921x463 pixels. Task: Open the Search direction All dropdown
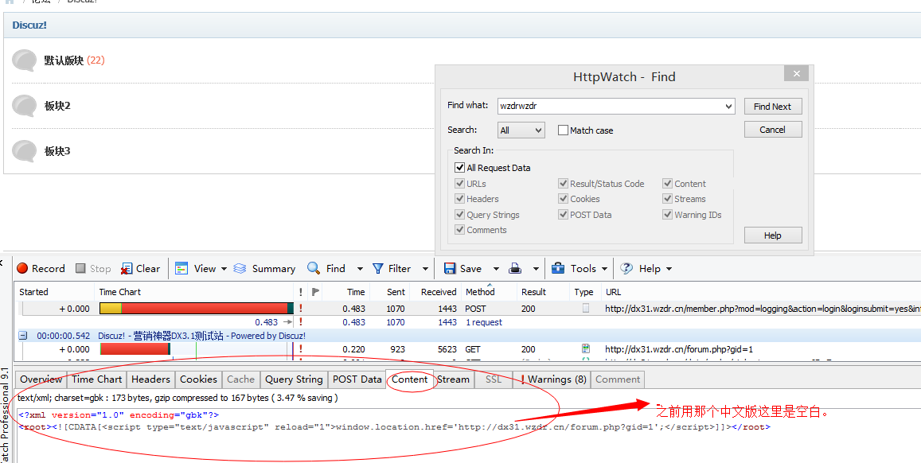[x=521, y=130]
